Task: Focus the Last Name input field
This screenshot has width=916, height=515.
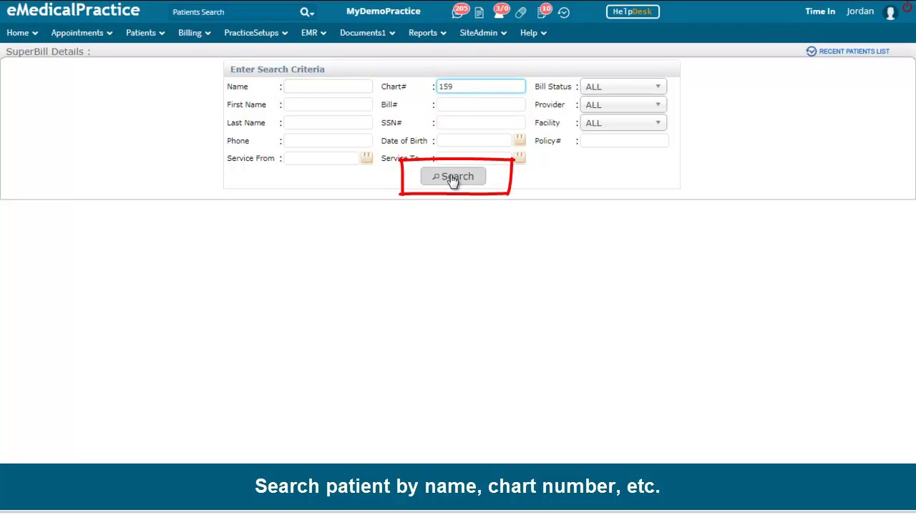Action: pos(328,123)
